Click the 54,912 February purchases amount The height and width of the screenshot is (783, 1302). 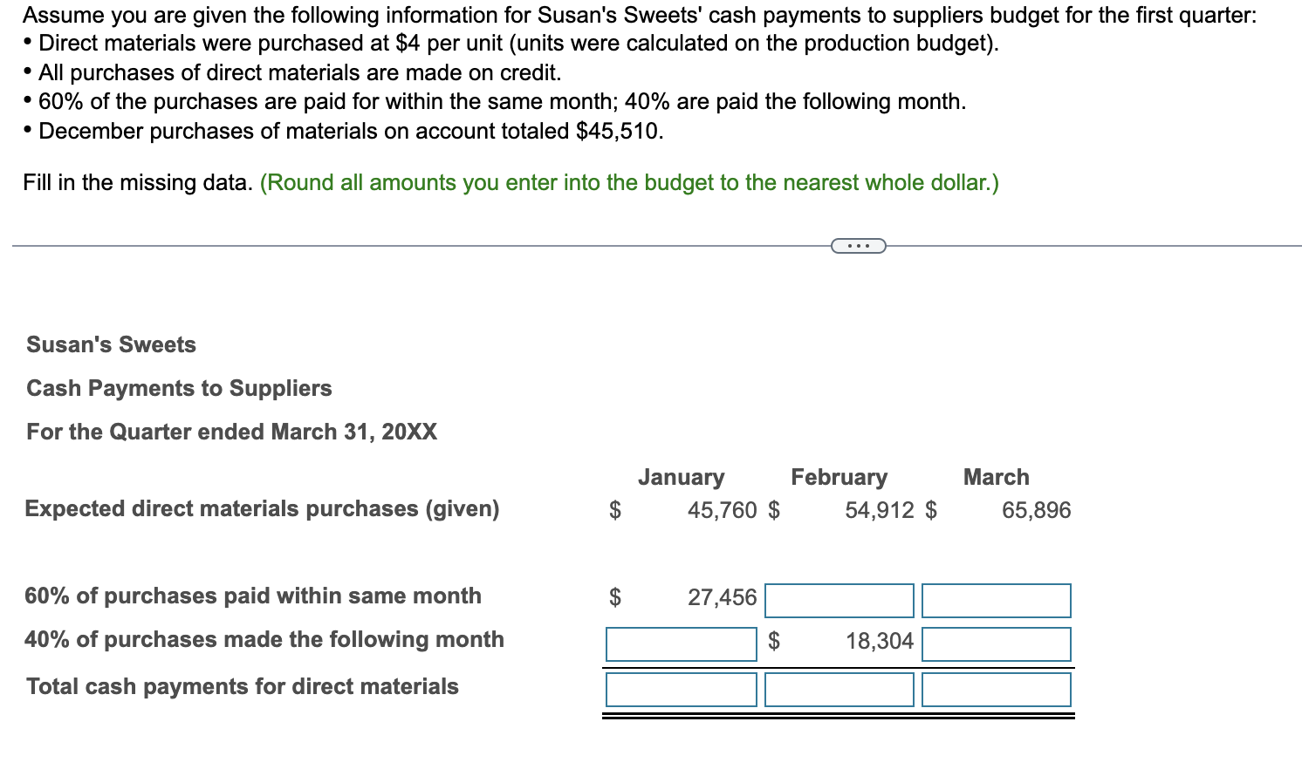(879, 510)
